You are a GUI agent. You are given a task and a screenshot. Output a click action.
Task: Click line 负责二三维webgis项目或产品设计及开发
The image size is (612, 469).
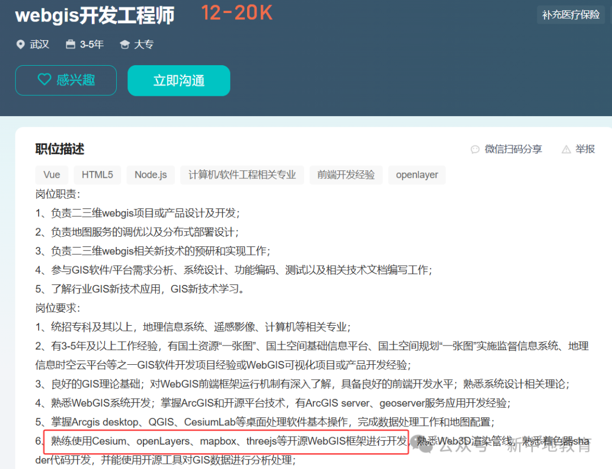(137, 213)
